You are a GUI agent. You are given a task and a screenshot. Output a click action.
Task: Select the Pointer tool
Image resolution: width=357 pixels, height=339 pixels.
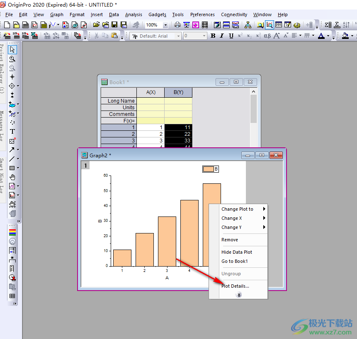[12, 50]
